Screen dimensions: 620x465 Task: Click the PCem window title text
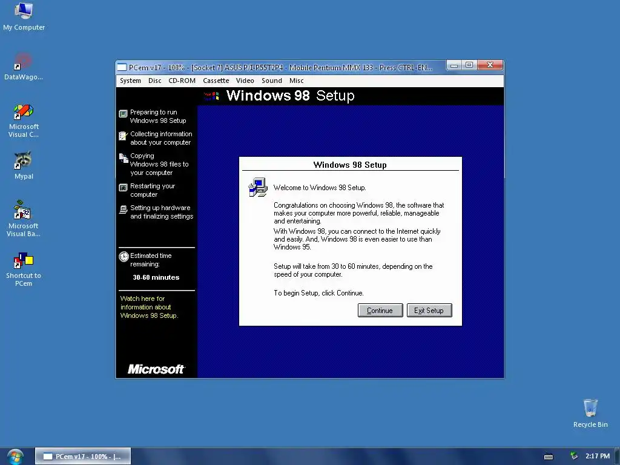click(280, 68)
